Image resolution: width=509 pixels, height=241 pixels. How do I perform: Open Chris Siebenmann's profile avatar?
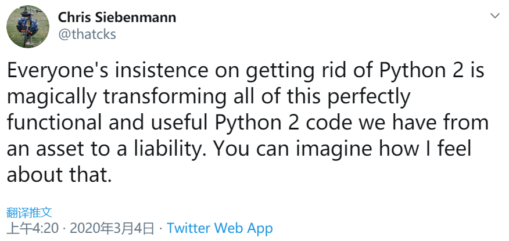point(28,27)
